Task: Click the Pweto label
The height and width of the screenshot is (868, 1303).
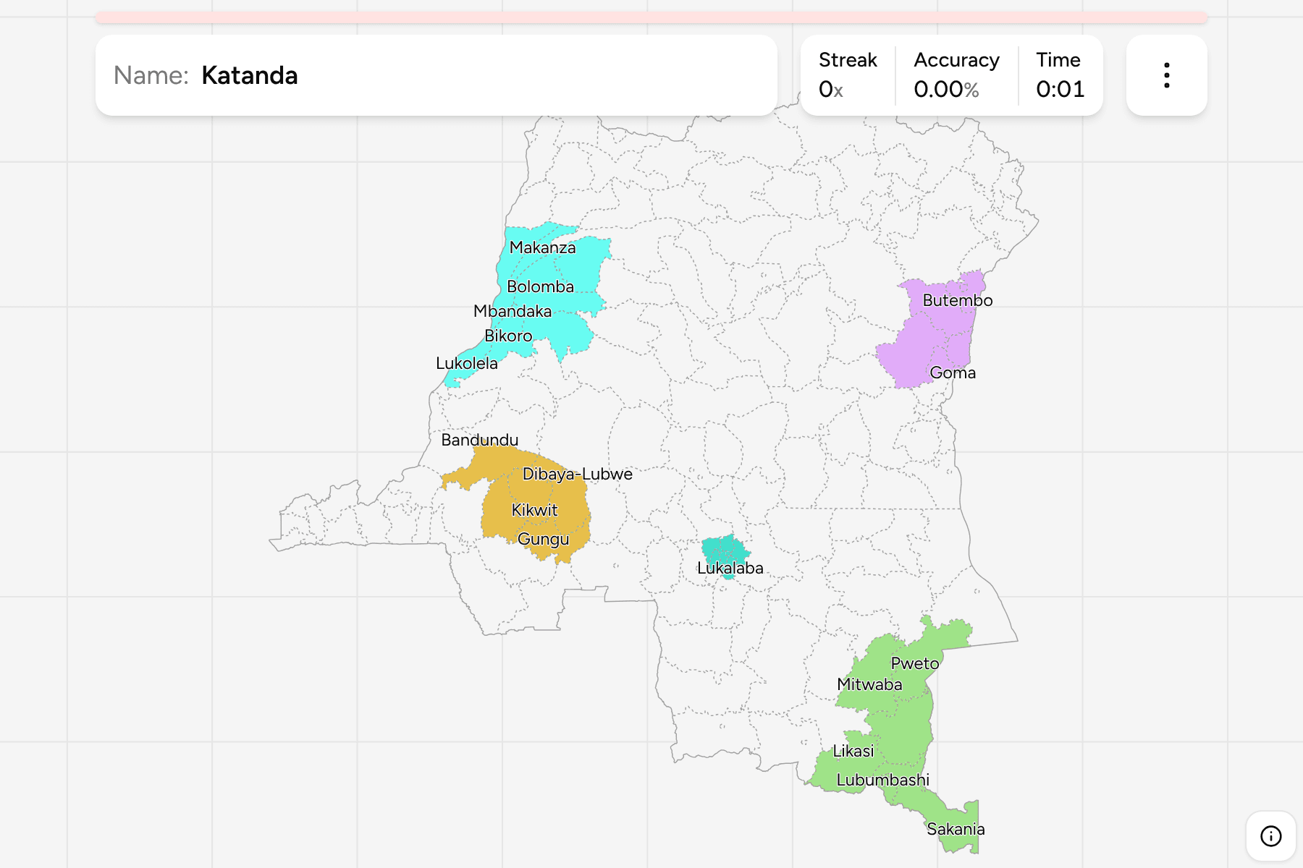Action: pos(915,663)
